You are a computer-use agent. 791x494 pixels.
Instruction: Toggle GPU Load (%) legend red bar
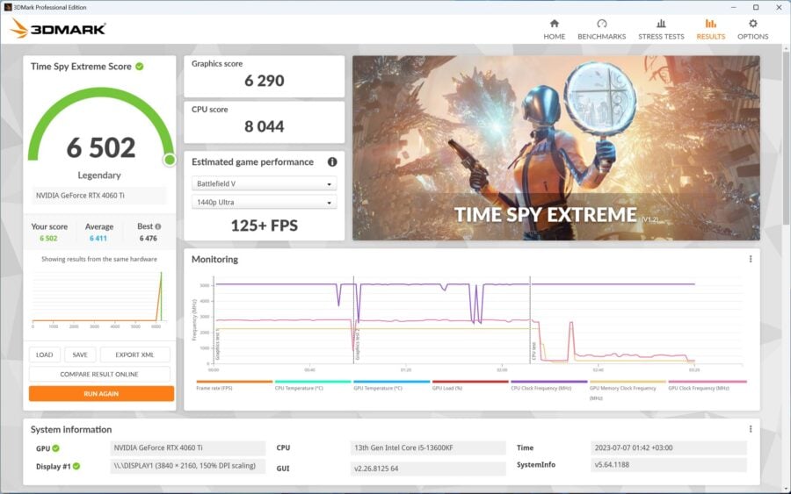click(470, 382)
